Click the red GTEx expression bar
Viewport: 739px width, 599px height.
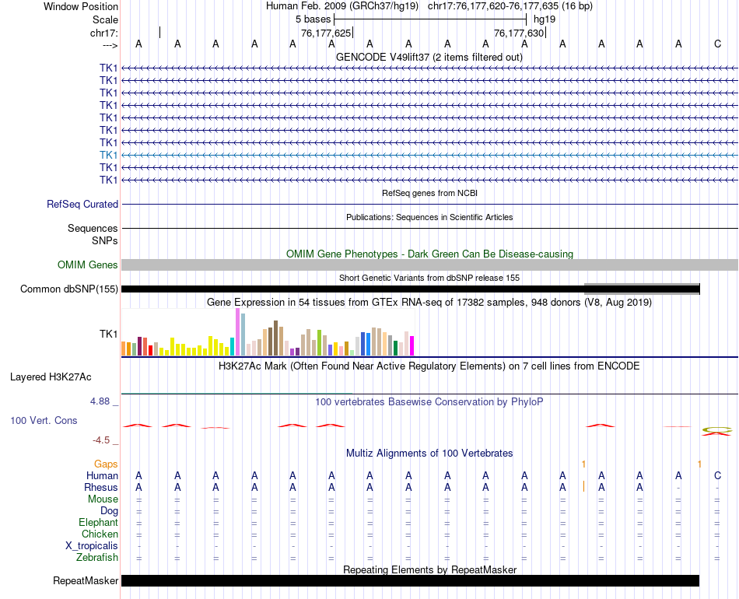(x=150, y=350)
